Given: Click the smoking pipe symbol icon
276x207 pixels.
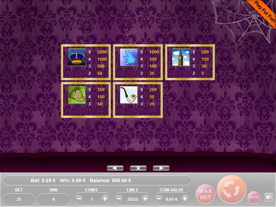Looking at the screenshot, I should tap(129, 95).
